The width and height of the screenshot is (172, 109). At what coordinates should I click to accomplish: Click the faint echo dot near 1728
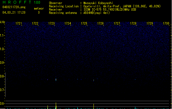[x=135, y=80]
